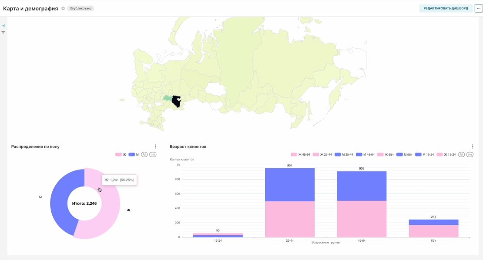Select the 65+ age group bar

[433, 228]
